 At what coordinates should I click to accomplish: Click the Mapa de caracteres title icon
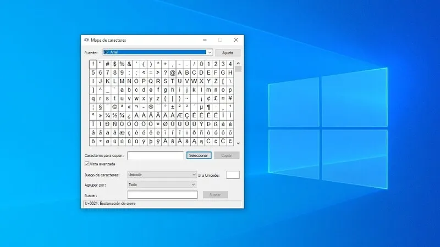(x=86, y=40)
